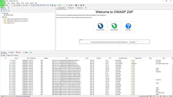Collapse the Sites tree node
This screenshot has height=97, width=173.
tap(1, 17)
